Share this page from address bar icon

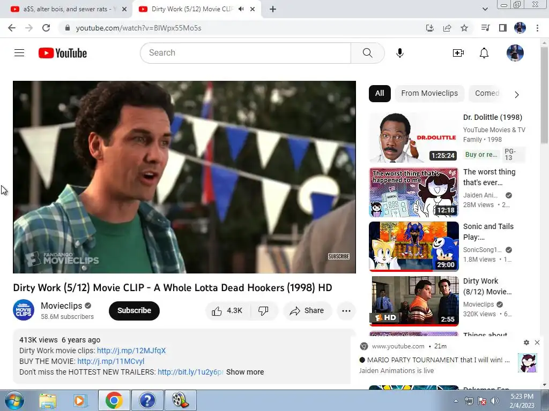click(447, 28)
